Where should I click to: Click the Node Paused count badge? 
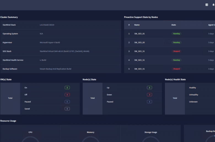(149, 102)
